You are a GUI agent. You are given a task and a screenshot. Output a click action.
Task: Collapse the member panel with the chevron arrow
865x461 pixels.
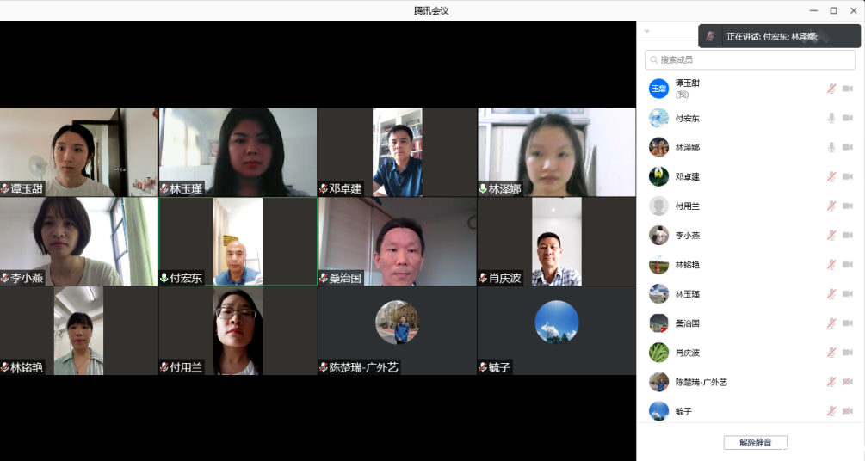[x=646, y=31]
